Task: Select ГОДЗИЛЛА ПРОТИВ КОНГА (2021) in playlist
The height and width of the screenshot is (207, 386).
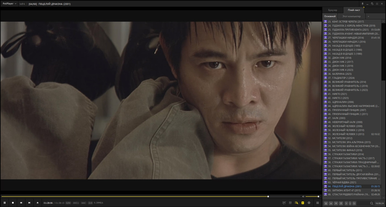Action: 352,30
